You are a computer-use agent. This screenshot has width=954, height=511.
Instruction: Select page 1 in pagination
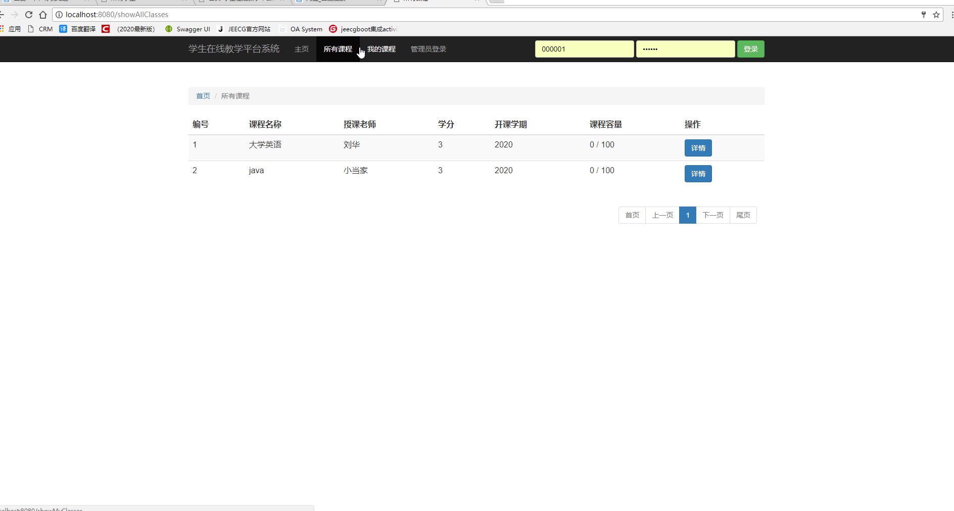coord(688,215)
